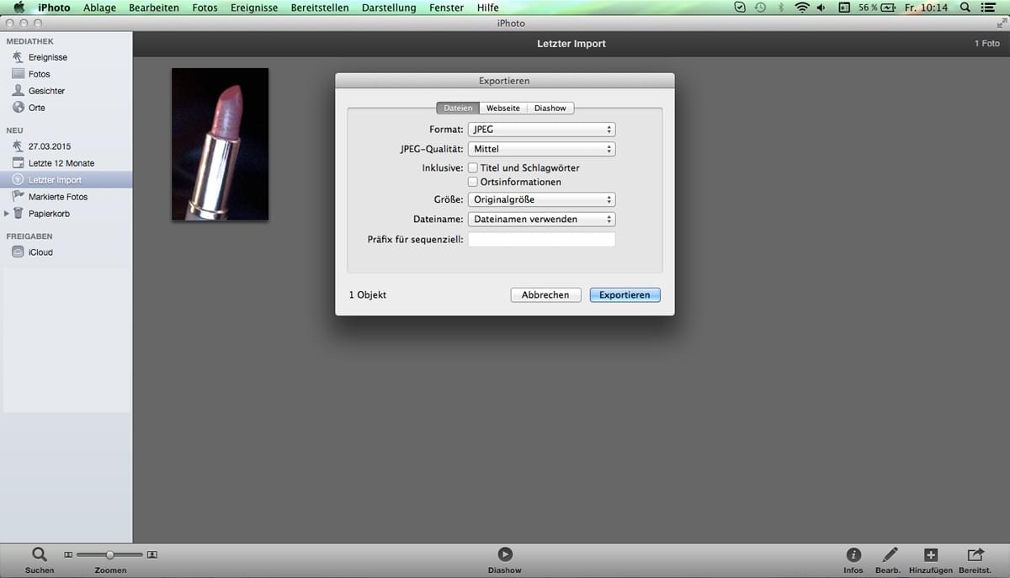Viewport: 1010px width, 578px height.
Task: Click the Zoomen slider handle
Action: click(109, 554)
